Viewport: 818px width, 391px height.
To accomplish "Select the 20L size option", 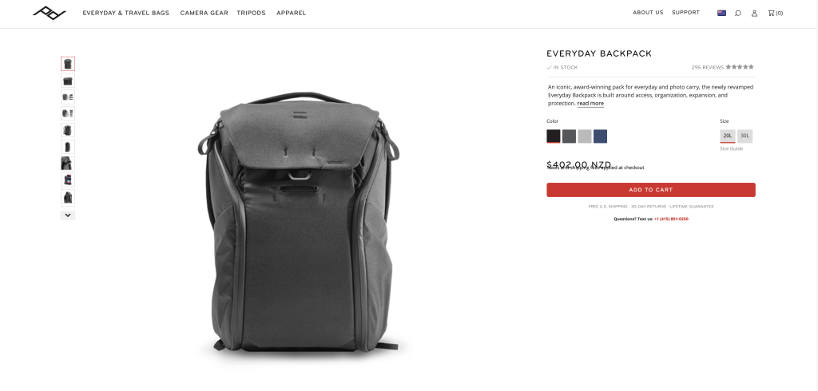I will tap(728, 136).
